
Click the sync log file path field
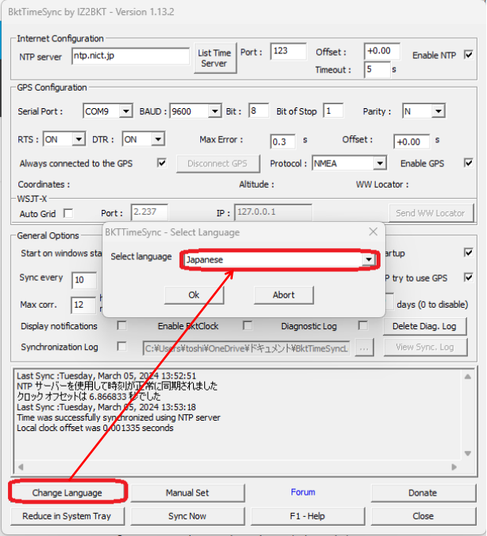point(246,348)
